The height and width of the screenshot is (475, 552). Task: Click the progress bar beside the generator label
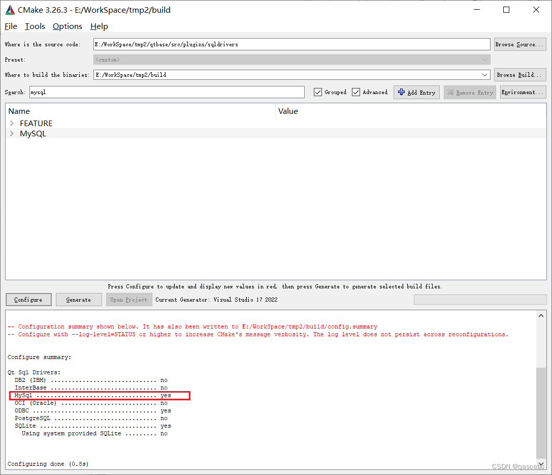point(480,300)
